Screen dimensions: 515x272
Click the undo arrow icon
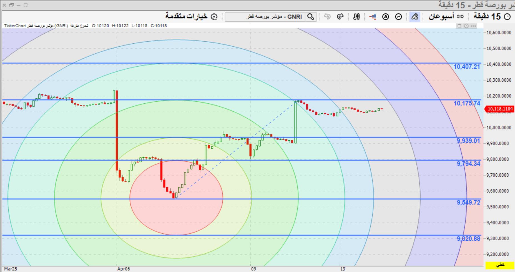[327, 17]
